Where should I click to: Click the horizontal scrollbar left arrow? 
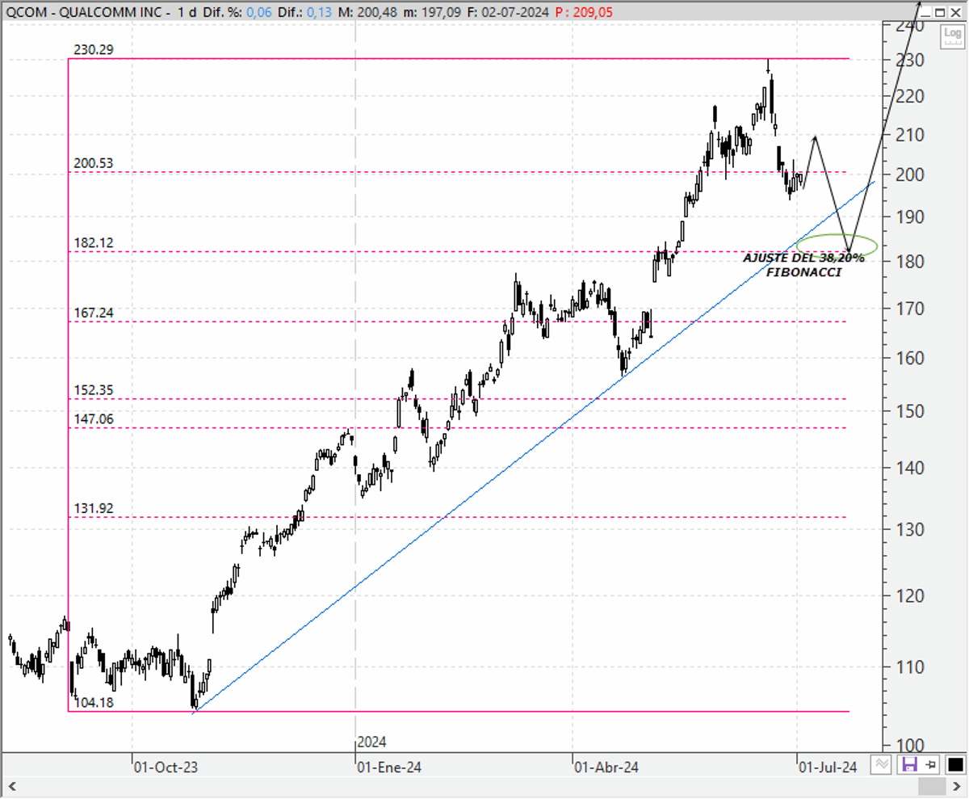tap(10, 786)
